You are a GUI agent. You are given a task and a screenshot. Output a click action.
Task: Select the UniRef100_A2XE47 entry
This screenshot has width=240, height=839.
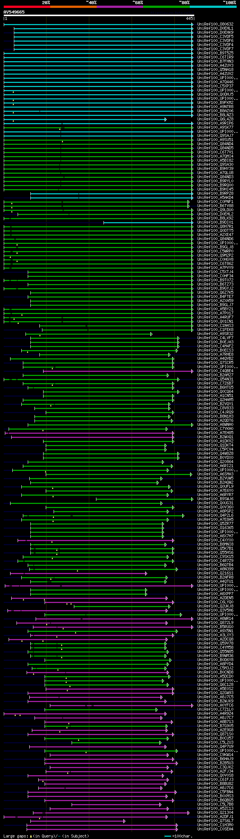[215, 235]
